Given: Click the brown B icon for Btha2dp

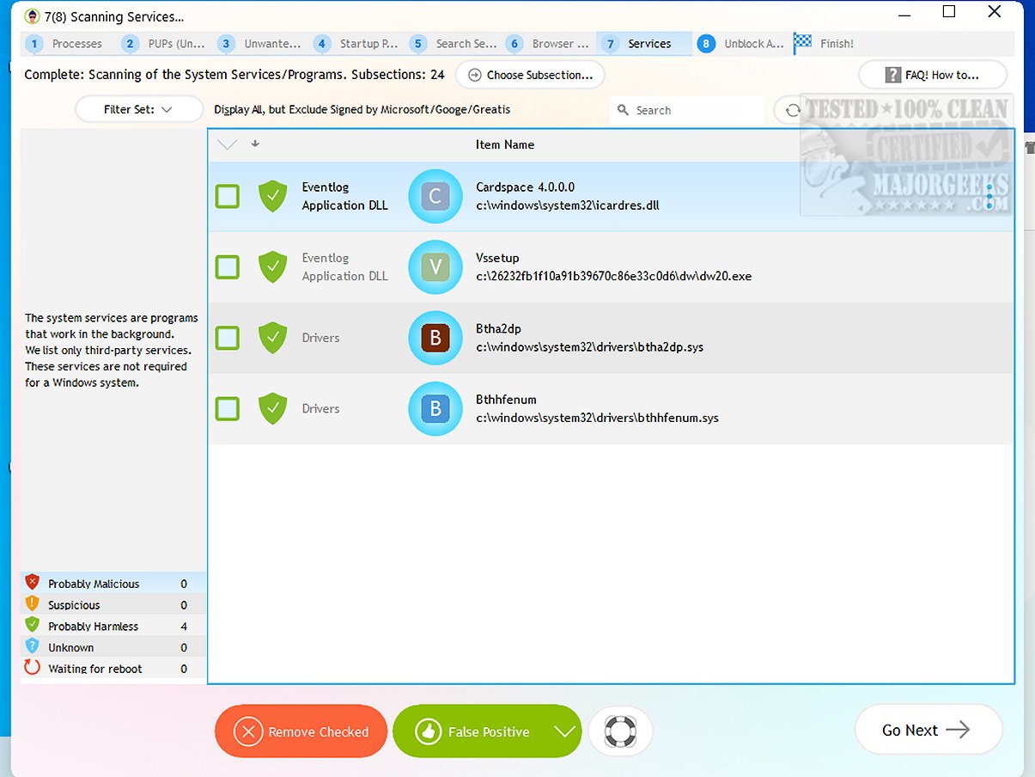Looking at the screenshot, I should tap(435, 338).
